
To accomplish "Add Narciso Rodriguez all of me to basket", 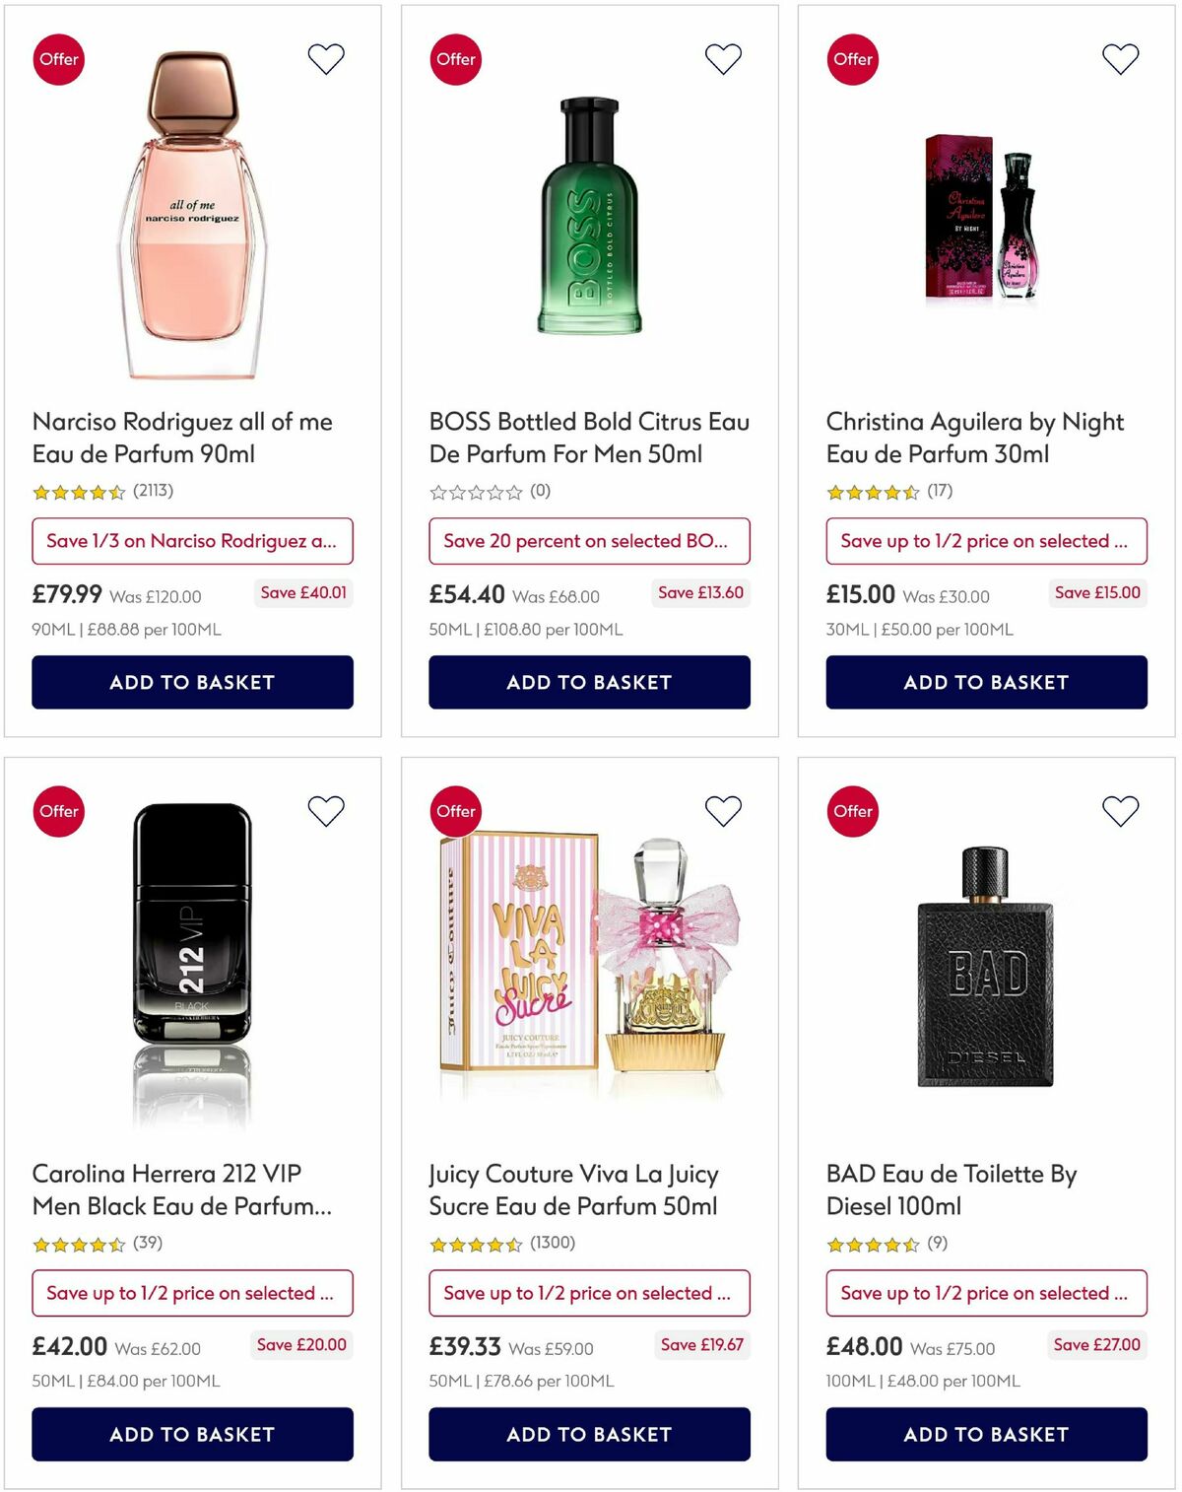I will point(193,682).
